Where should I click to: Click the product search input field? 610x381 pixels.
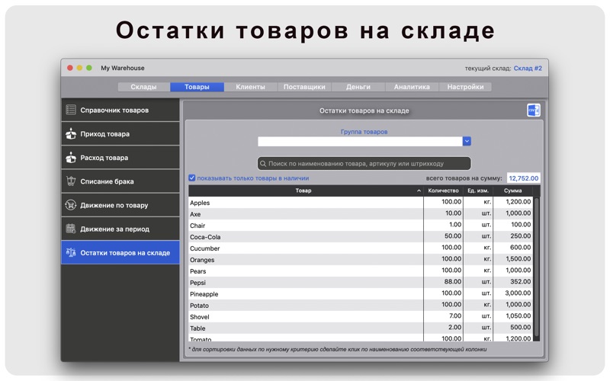pos(364,164)
